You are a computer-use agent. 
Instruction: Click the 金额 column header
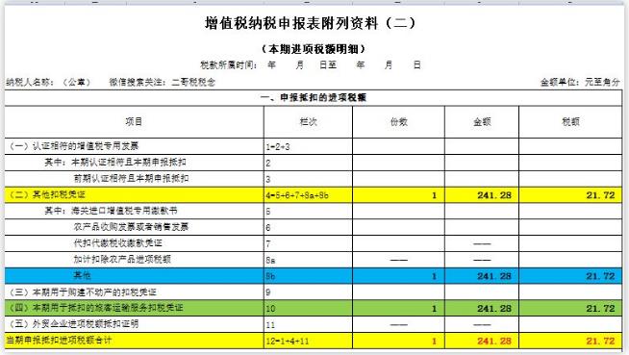(482, 122)
